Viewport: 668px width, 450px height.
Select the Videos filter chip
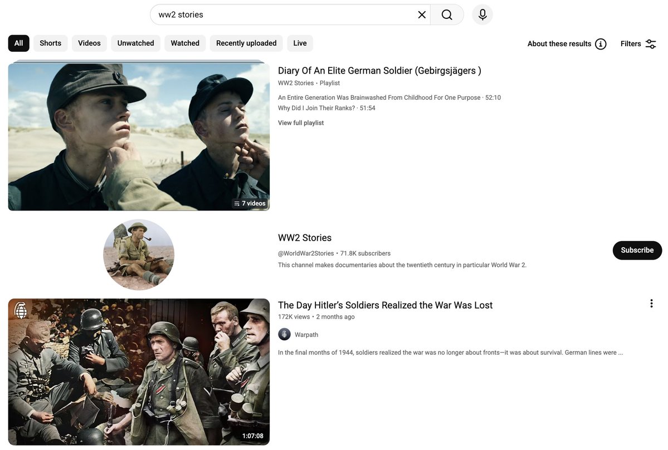[89, 43]
